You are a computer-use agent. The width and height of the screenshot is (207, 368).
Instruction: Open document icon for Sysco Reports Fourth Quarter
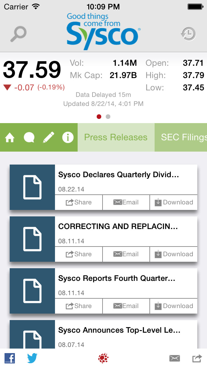[32, 291]
